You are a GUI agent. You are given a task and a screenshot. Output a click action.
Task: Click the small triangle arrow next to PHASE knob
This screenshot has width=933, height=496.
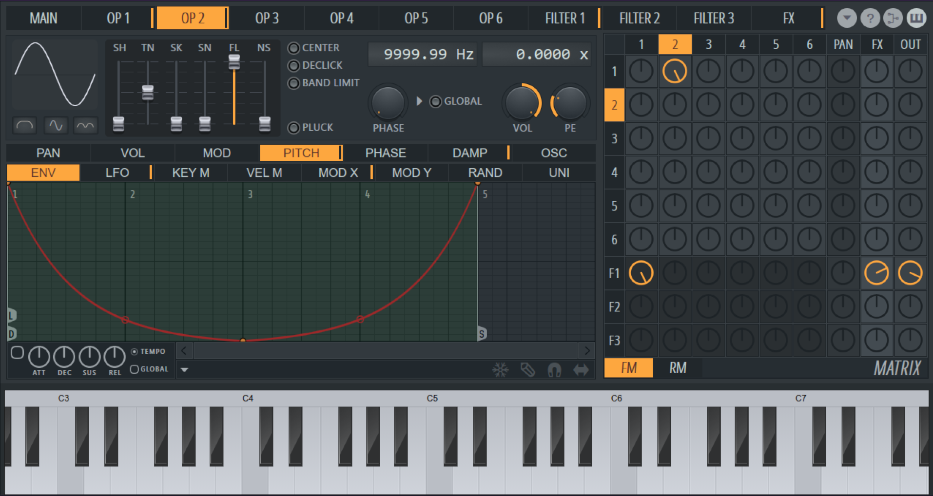tap(419, 101)
